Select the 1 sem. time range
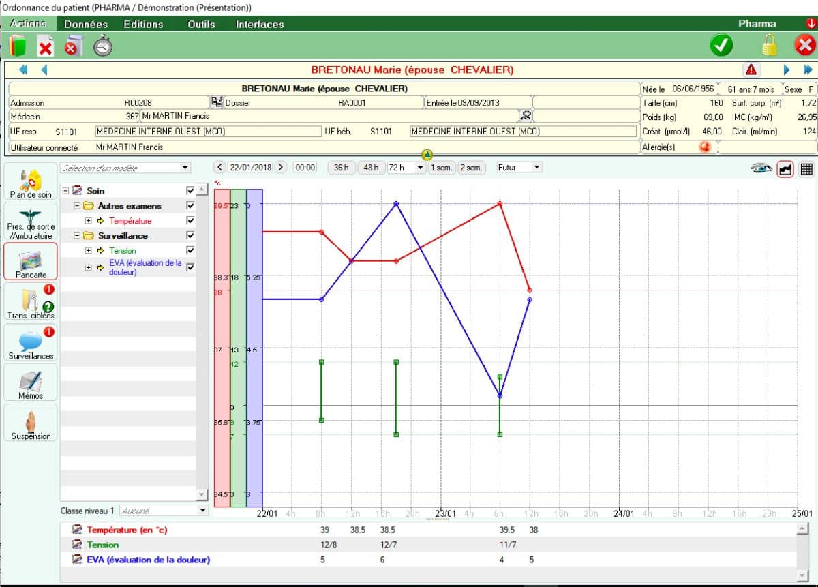Image resolution: width=818 pixels, height=587 pixels. click(x=442, y=168)
